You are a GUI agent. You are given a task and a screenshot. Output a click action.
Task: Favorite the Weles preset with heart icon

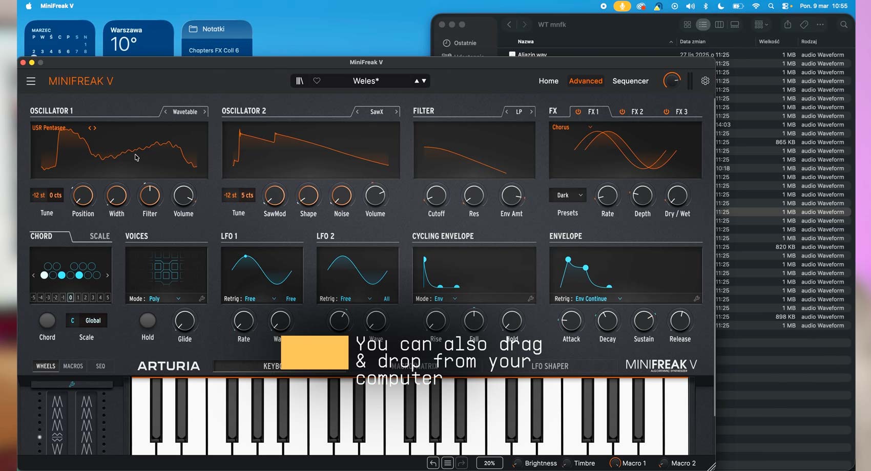pyautogui.click(x=317, y=81)
